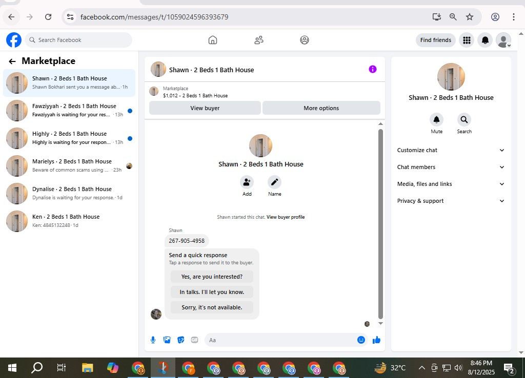The height and width of the screenshot is (378, 525).
Task: Send a thumbs up like
Action: (x=376, y=340)
